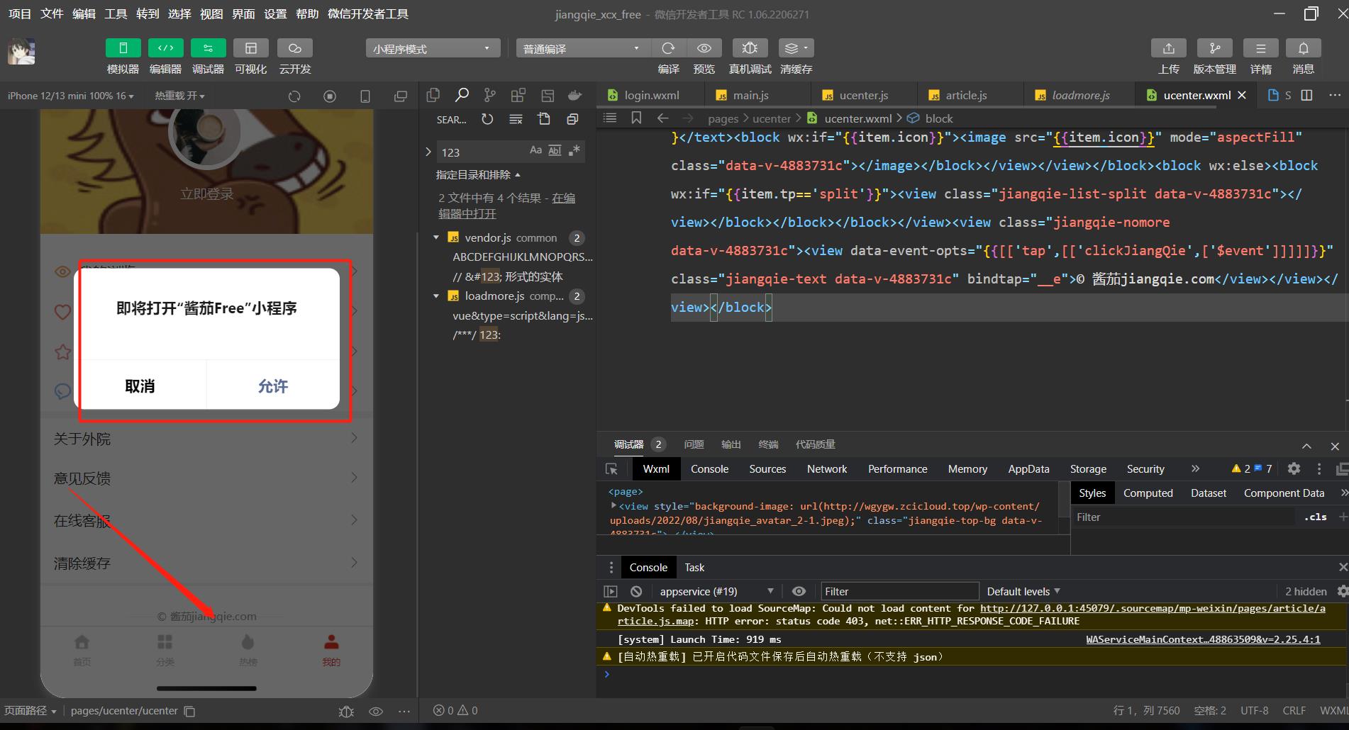The image size is (1349, 730).
Task: Click the console Filter input
Action: [899, 591]
